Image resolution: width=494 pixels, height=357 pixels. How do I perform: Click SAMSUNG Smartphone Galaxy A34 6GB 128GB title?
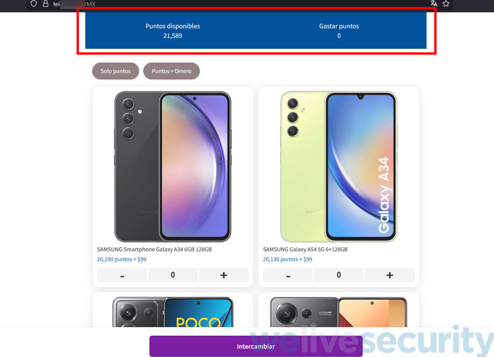tap(155, 249)
